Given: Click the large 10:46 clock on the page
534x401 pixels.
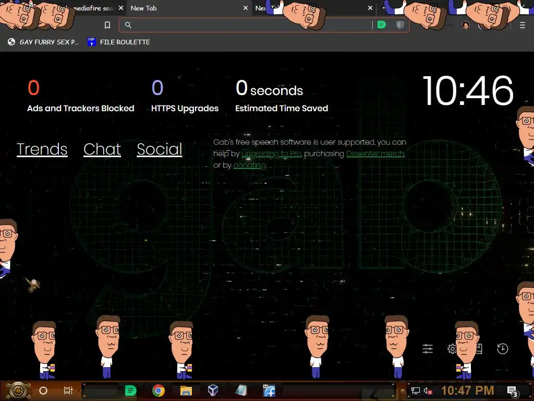Looking at the screenshot, I should 468,91.
